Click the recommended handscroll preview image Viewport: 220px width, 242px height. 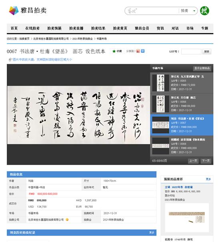(187, 218)
